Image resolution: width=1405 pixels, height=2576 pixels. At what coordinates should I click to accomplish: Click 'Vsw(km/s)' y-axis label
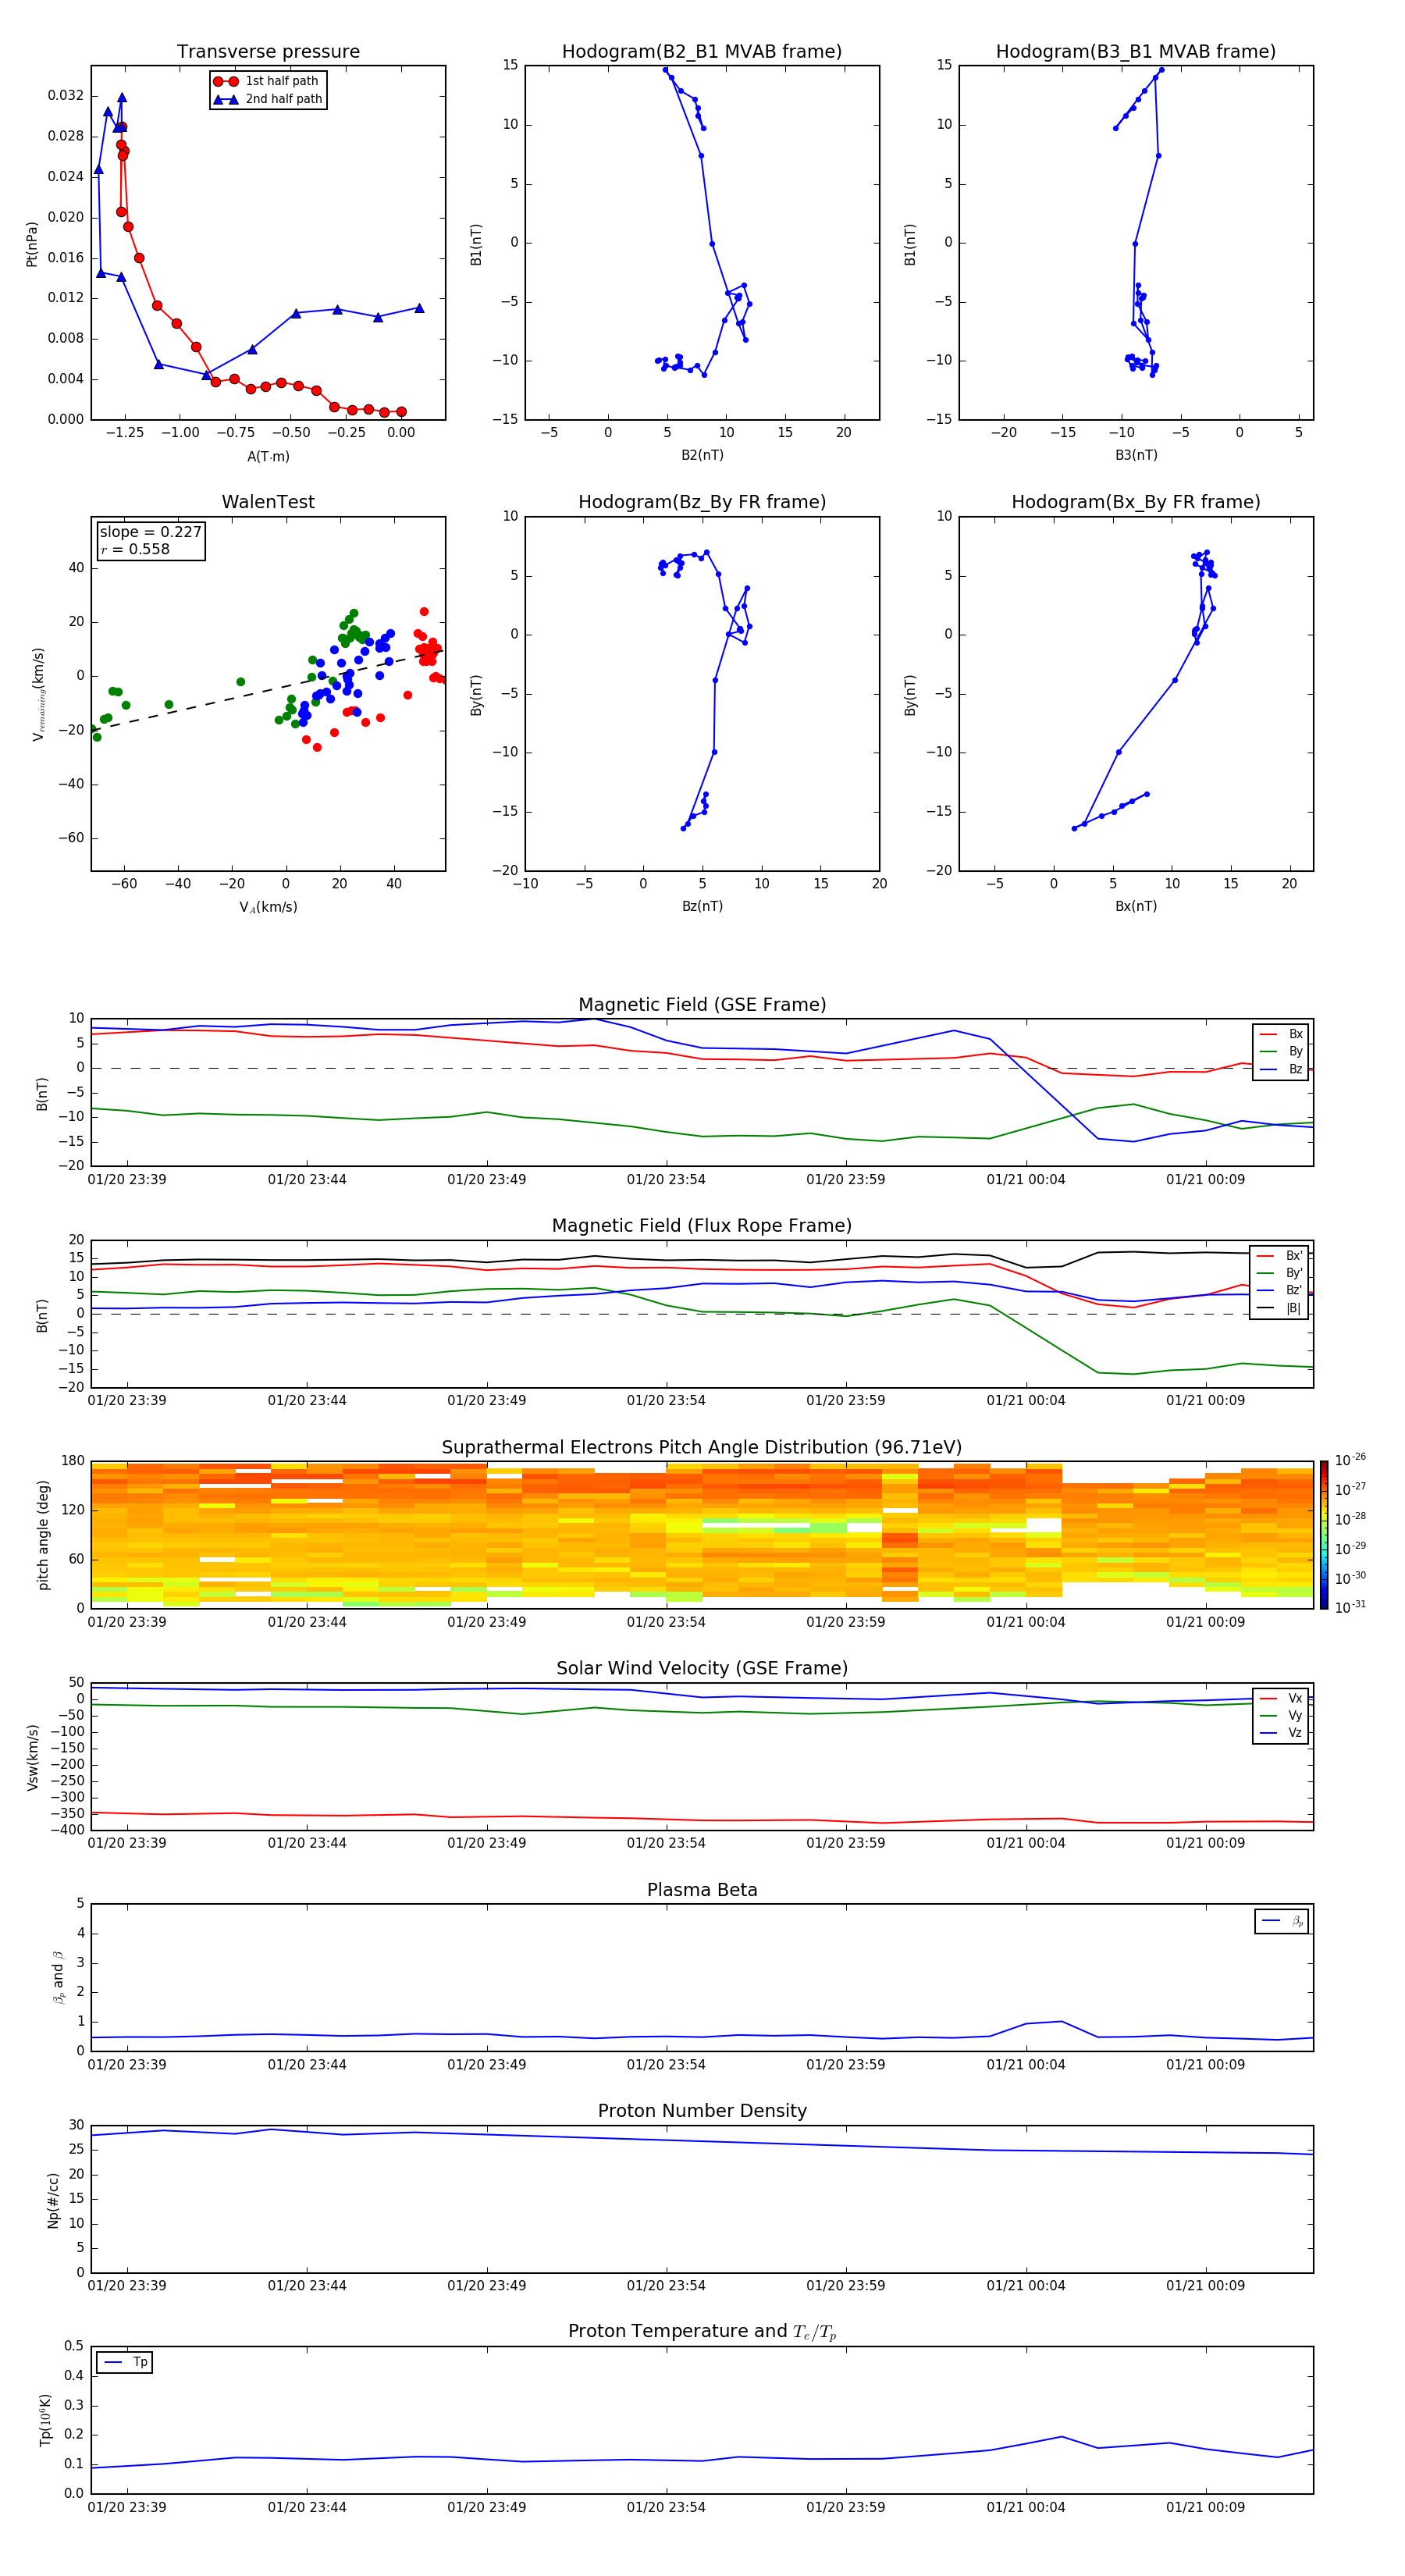[x=32, y=1757]
